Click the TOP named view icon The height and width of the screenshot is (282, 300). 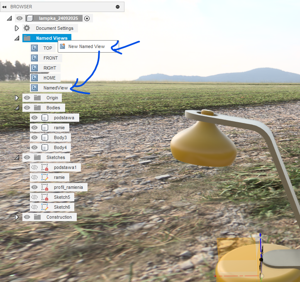(x=35, y=48)
